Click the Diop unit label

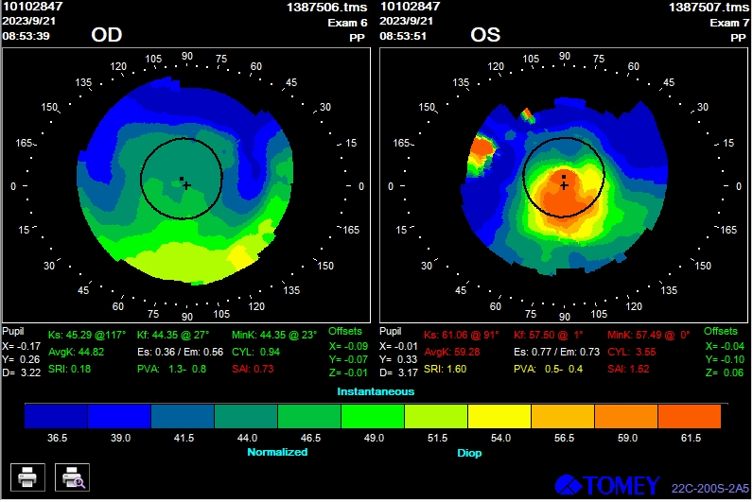coord(467,452)
